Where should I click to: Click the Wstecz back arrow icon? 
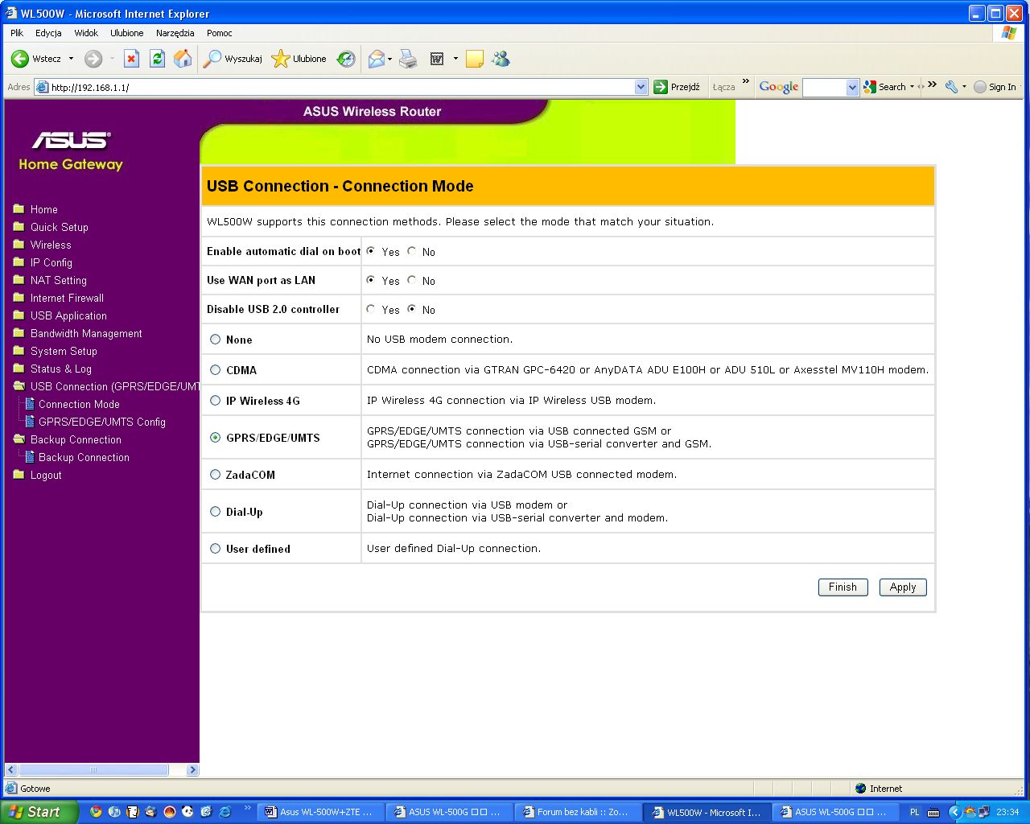20,59
